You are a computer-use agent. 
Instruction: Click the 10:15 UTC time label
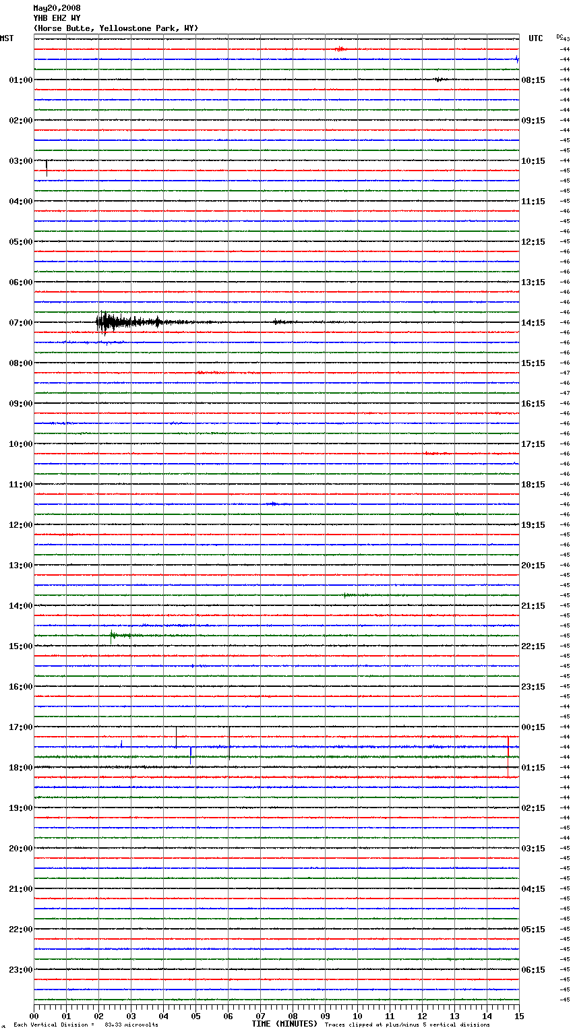coord(533,160)
